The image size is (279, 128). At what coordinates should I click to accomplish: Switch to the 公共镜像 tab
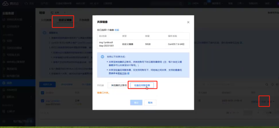click(46, 20)
